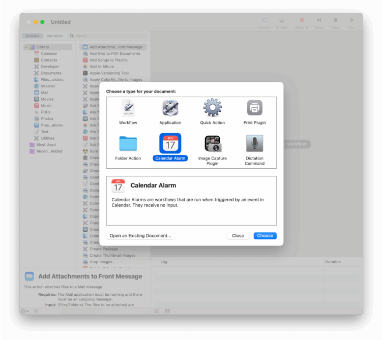Open the action menu at bottom-left corner
The width and height of the screenshot is (382, 340).
[25, 311]
